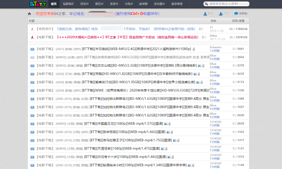
Task: Open the 欧美片 nav tab
Action: (85, 4)
